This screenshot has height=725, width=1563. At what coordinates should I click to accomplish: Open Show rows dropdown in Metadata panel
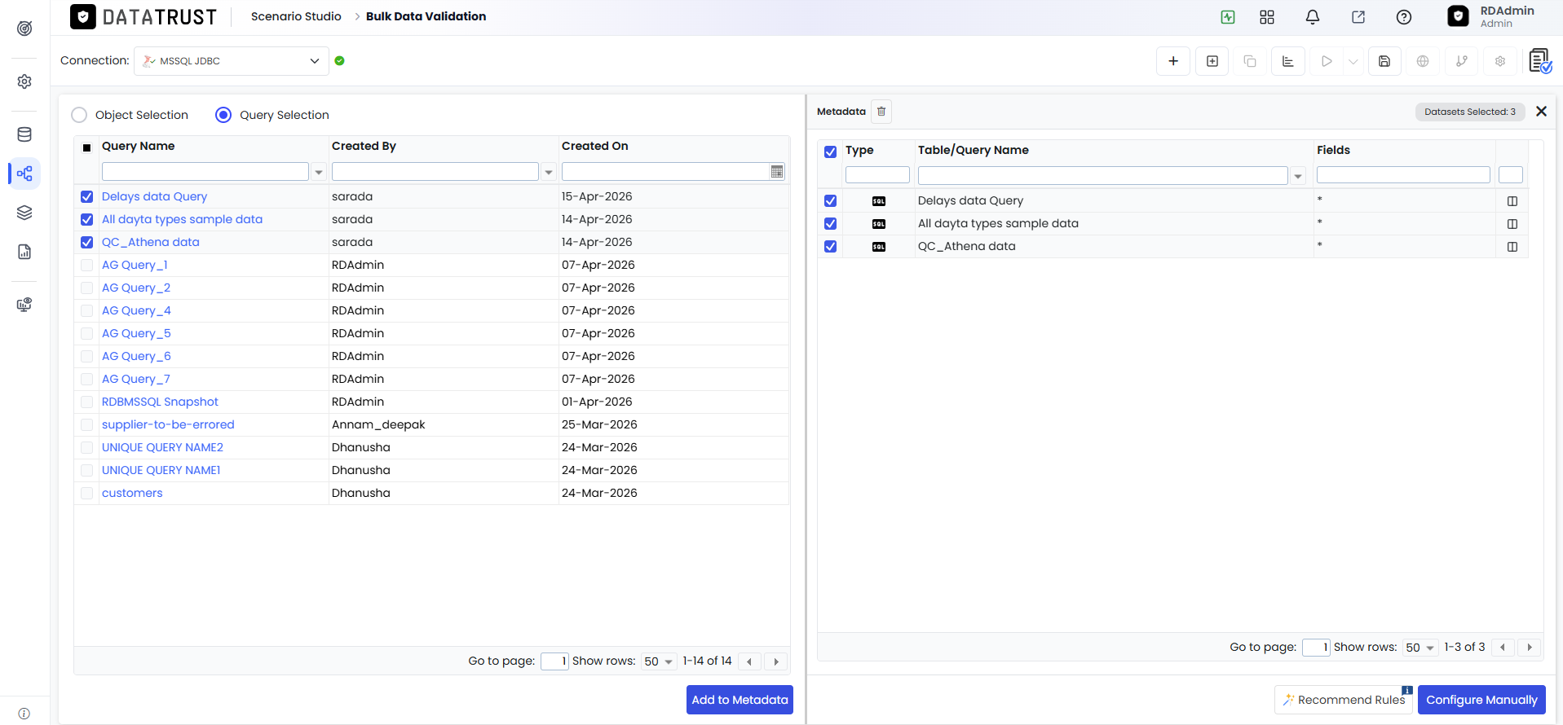coord(1420,648)
